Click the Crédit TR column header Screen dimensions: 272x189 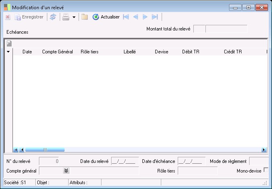click(233, 52)
